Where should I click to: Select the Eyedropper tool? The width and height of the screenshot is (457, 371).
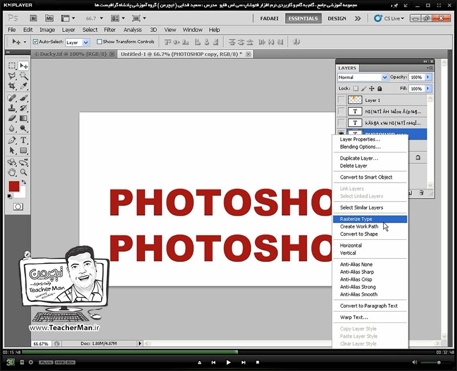(23, 86)
